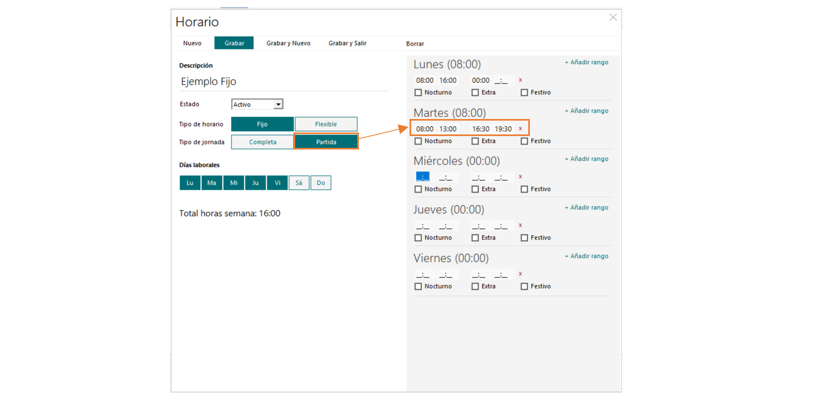Screen dimensions: 827x397
Task: Select Completa workday type
Action: [263, 142]
